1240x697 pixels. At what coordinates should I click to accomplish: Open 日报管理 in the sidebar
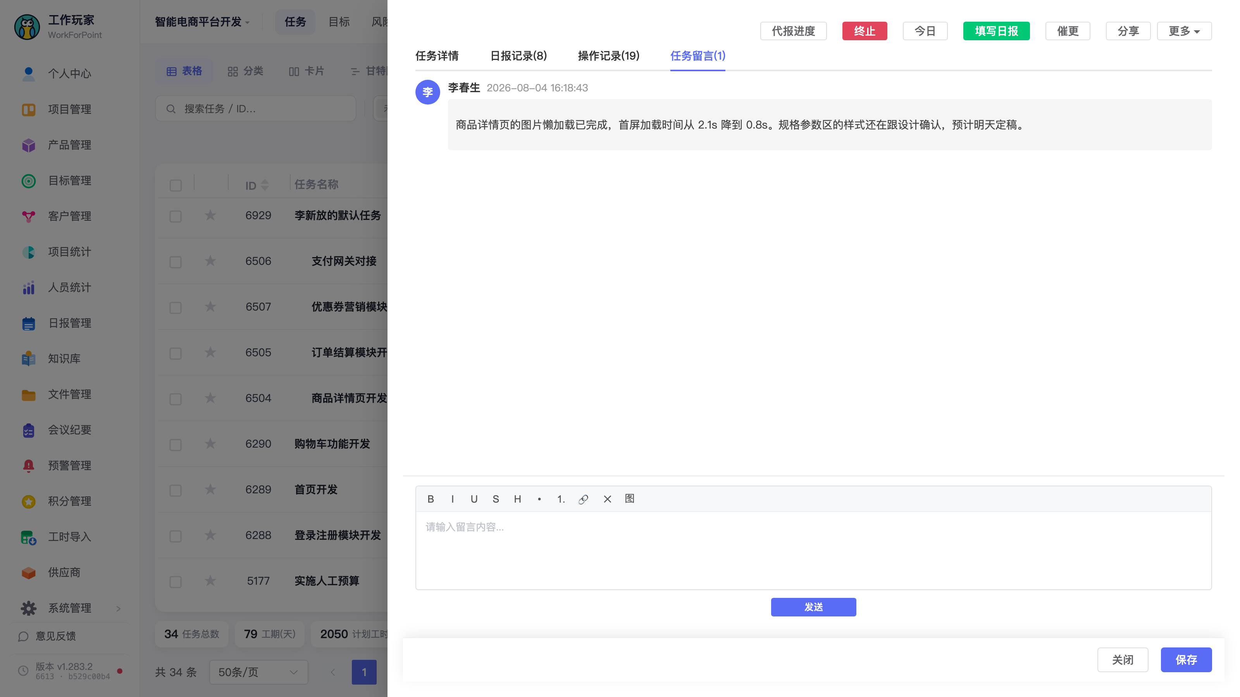(x=70, y=323)
